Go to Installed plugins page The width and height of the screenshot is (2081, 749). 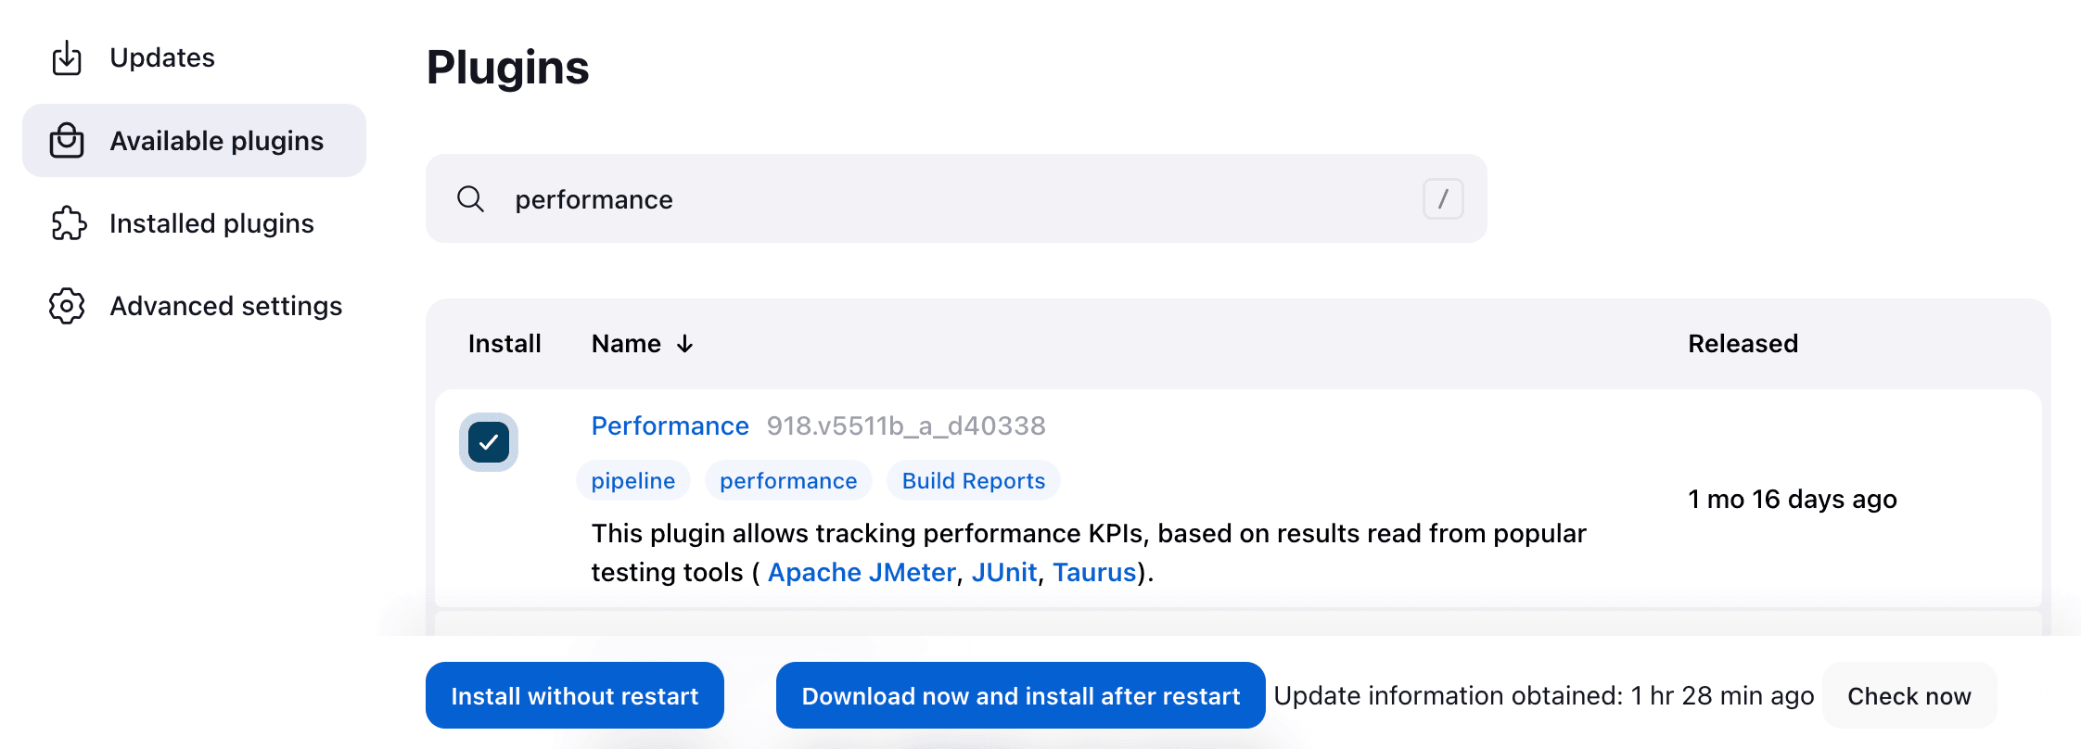point(211,223)
